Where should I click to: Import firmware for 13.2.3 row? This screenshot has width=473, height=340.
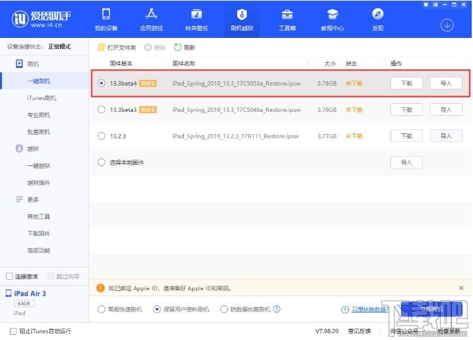pyautogui.click(x=446, y=136)
